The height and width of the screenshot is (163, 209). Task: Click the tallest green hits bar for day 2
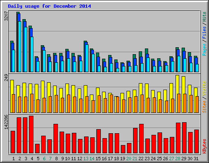17,42
